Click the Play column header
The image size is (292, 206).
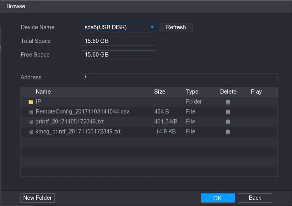tap(256, 92)
